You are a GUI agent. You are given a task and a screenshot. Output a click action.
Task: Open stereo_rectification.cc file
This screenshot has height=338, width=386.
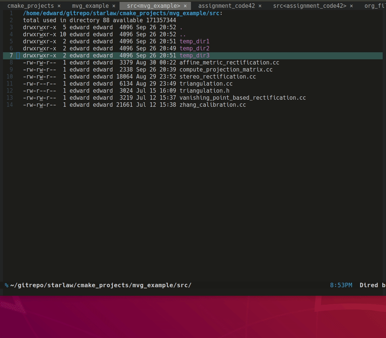pos(218,77)
